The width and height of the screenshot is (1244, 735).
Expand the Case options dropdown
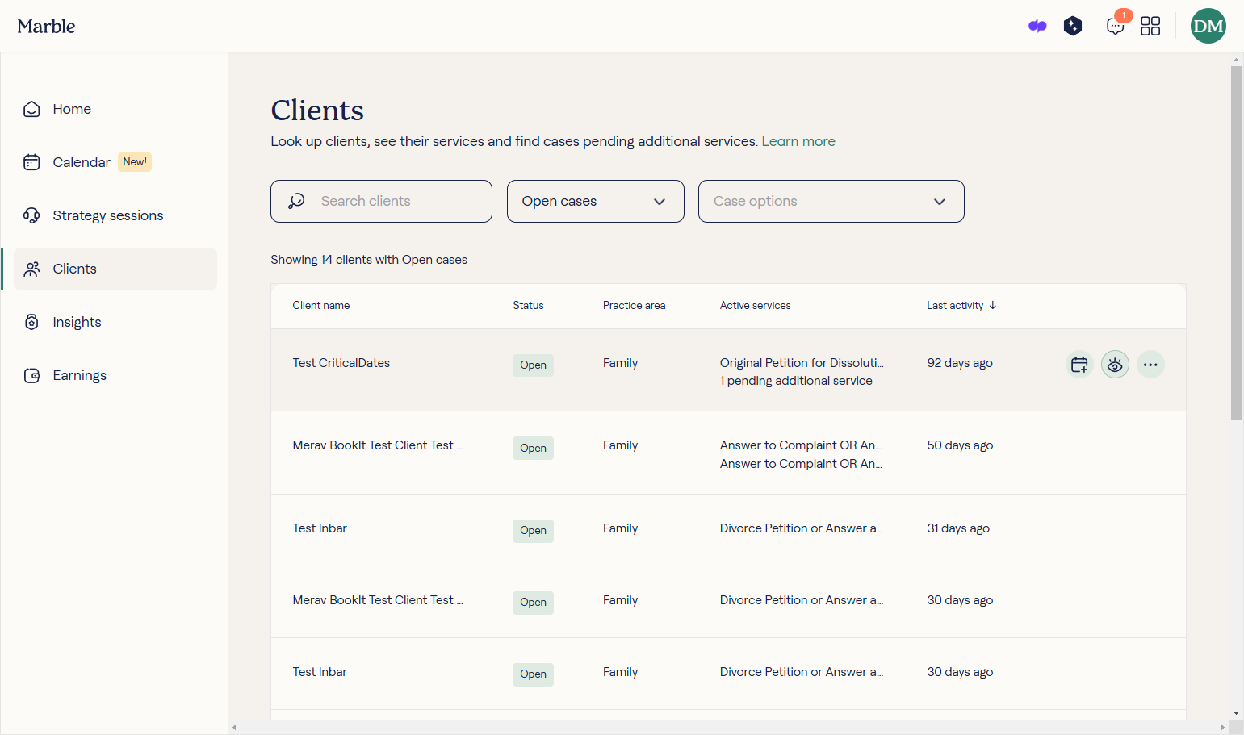(x=831, y=201)
